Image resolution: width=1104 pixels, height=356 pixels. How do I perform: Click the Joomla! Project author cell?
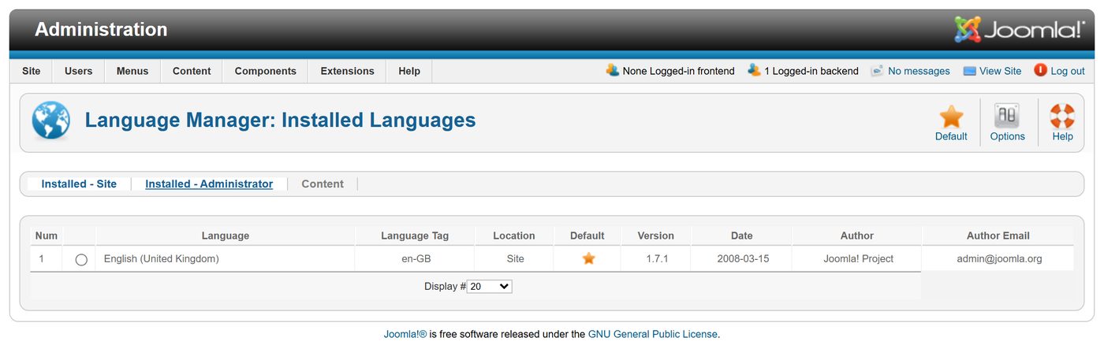[857, 258]
